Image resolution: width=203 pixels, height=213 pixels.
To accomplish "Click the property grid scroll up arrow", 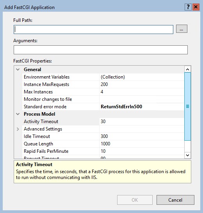I will click(x=187, y=70).
